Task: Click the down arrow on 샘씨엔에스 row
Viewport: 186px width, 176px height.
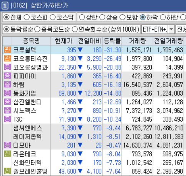Action: 80,128
